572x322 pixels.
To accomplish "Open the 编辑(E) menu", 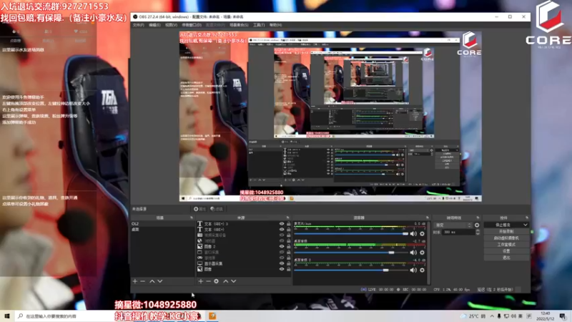I will click(x=154, y=25).
